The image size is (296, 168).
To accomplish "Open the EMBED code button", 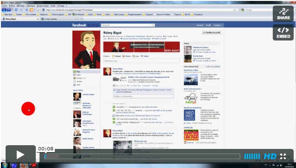I will [x=283, y=32].
